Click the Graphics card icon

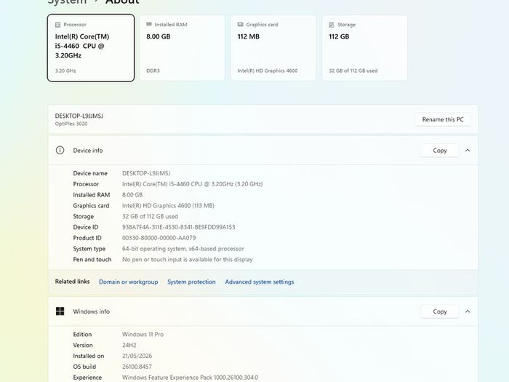click(240, 24)
